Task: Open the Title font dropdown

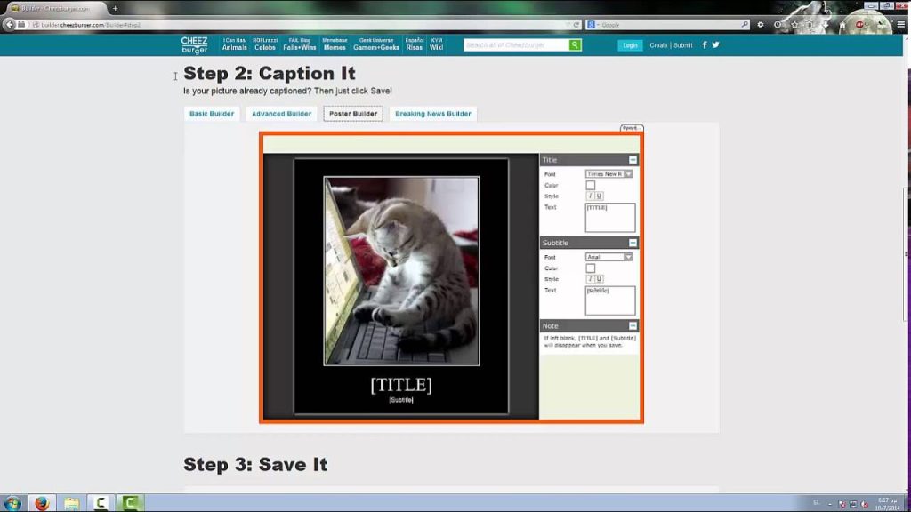Action: [x=609, y=174]
